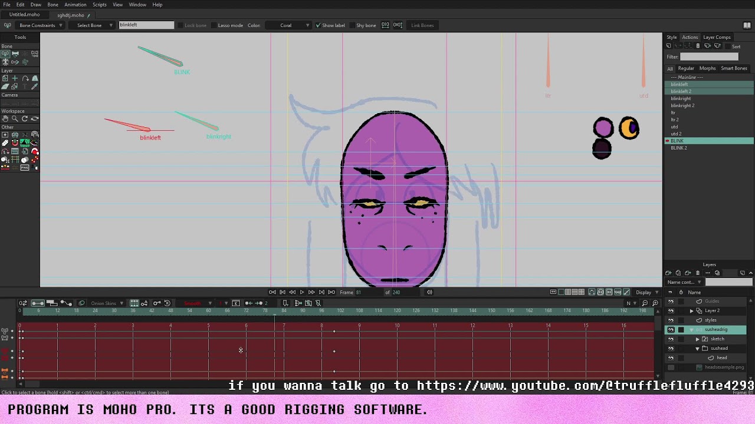Click the trash icon in Actions panel

pyautogui.click(x=698, y=46)
